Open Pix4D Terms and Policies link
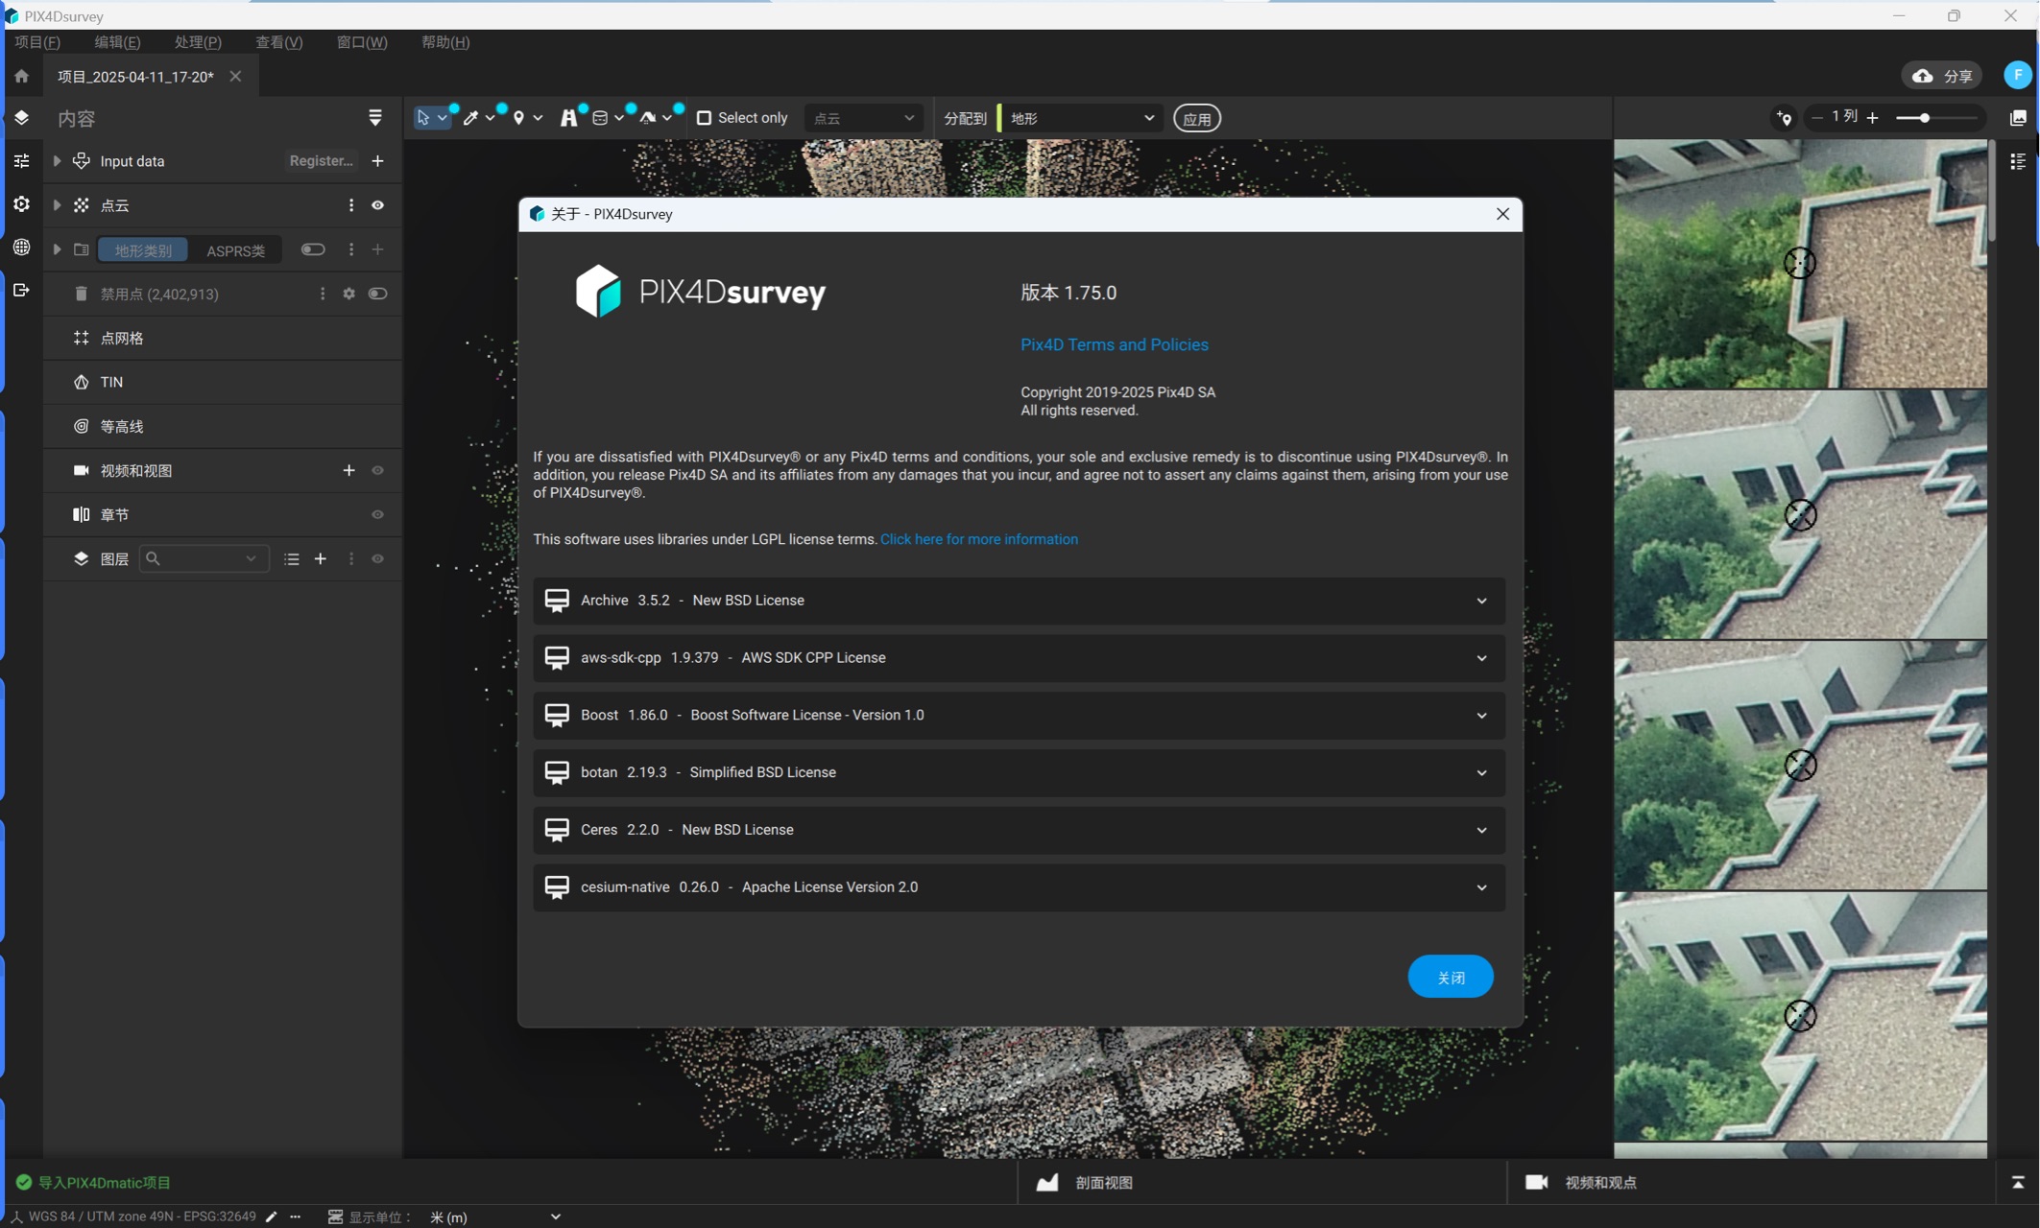The width and height of the screenshot is (2040, 1228). click(x=1114, y=344)
